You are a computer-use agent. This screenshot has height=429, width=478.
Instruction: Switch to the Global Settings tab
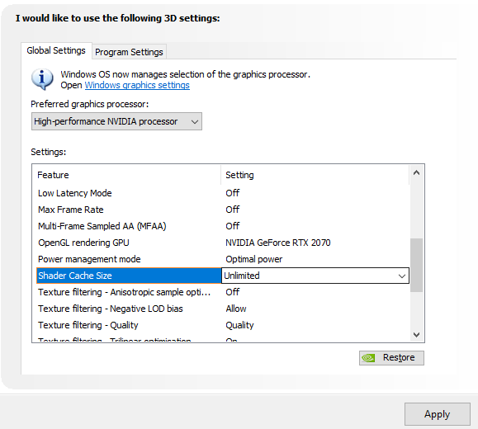pyautogui.click(x=56, y=50)
